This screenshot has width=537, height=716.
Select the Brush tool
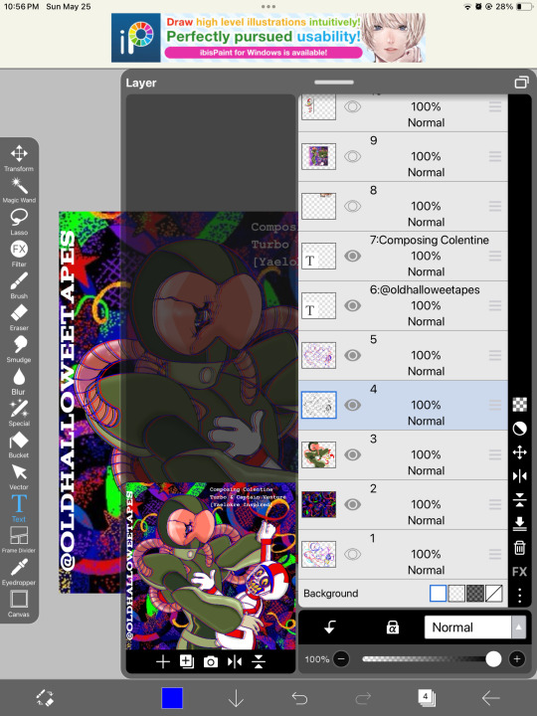tap(19, 285)
